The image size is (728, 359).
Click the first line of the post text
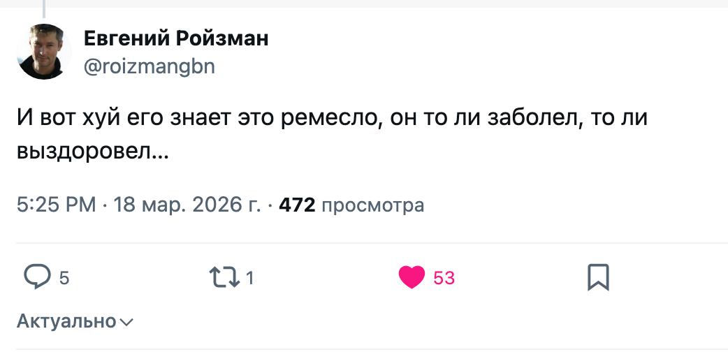point(332,118)
